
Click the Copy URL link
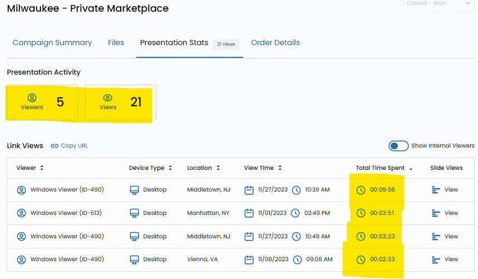pyautogui.click(x=74, y=146)
